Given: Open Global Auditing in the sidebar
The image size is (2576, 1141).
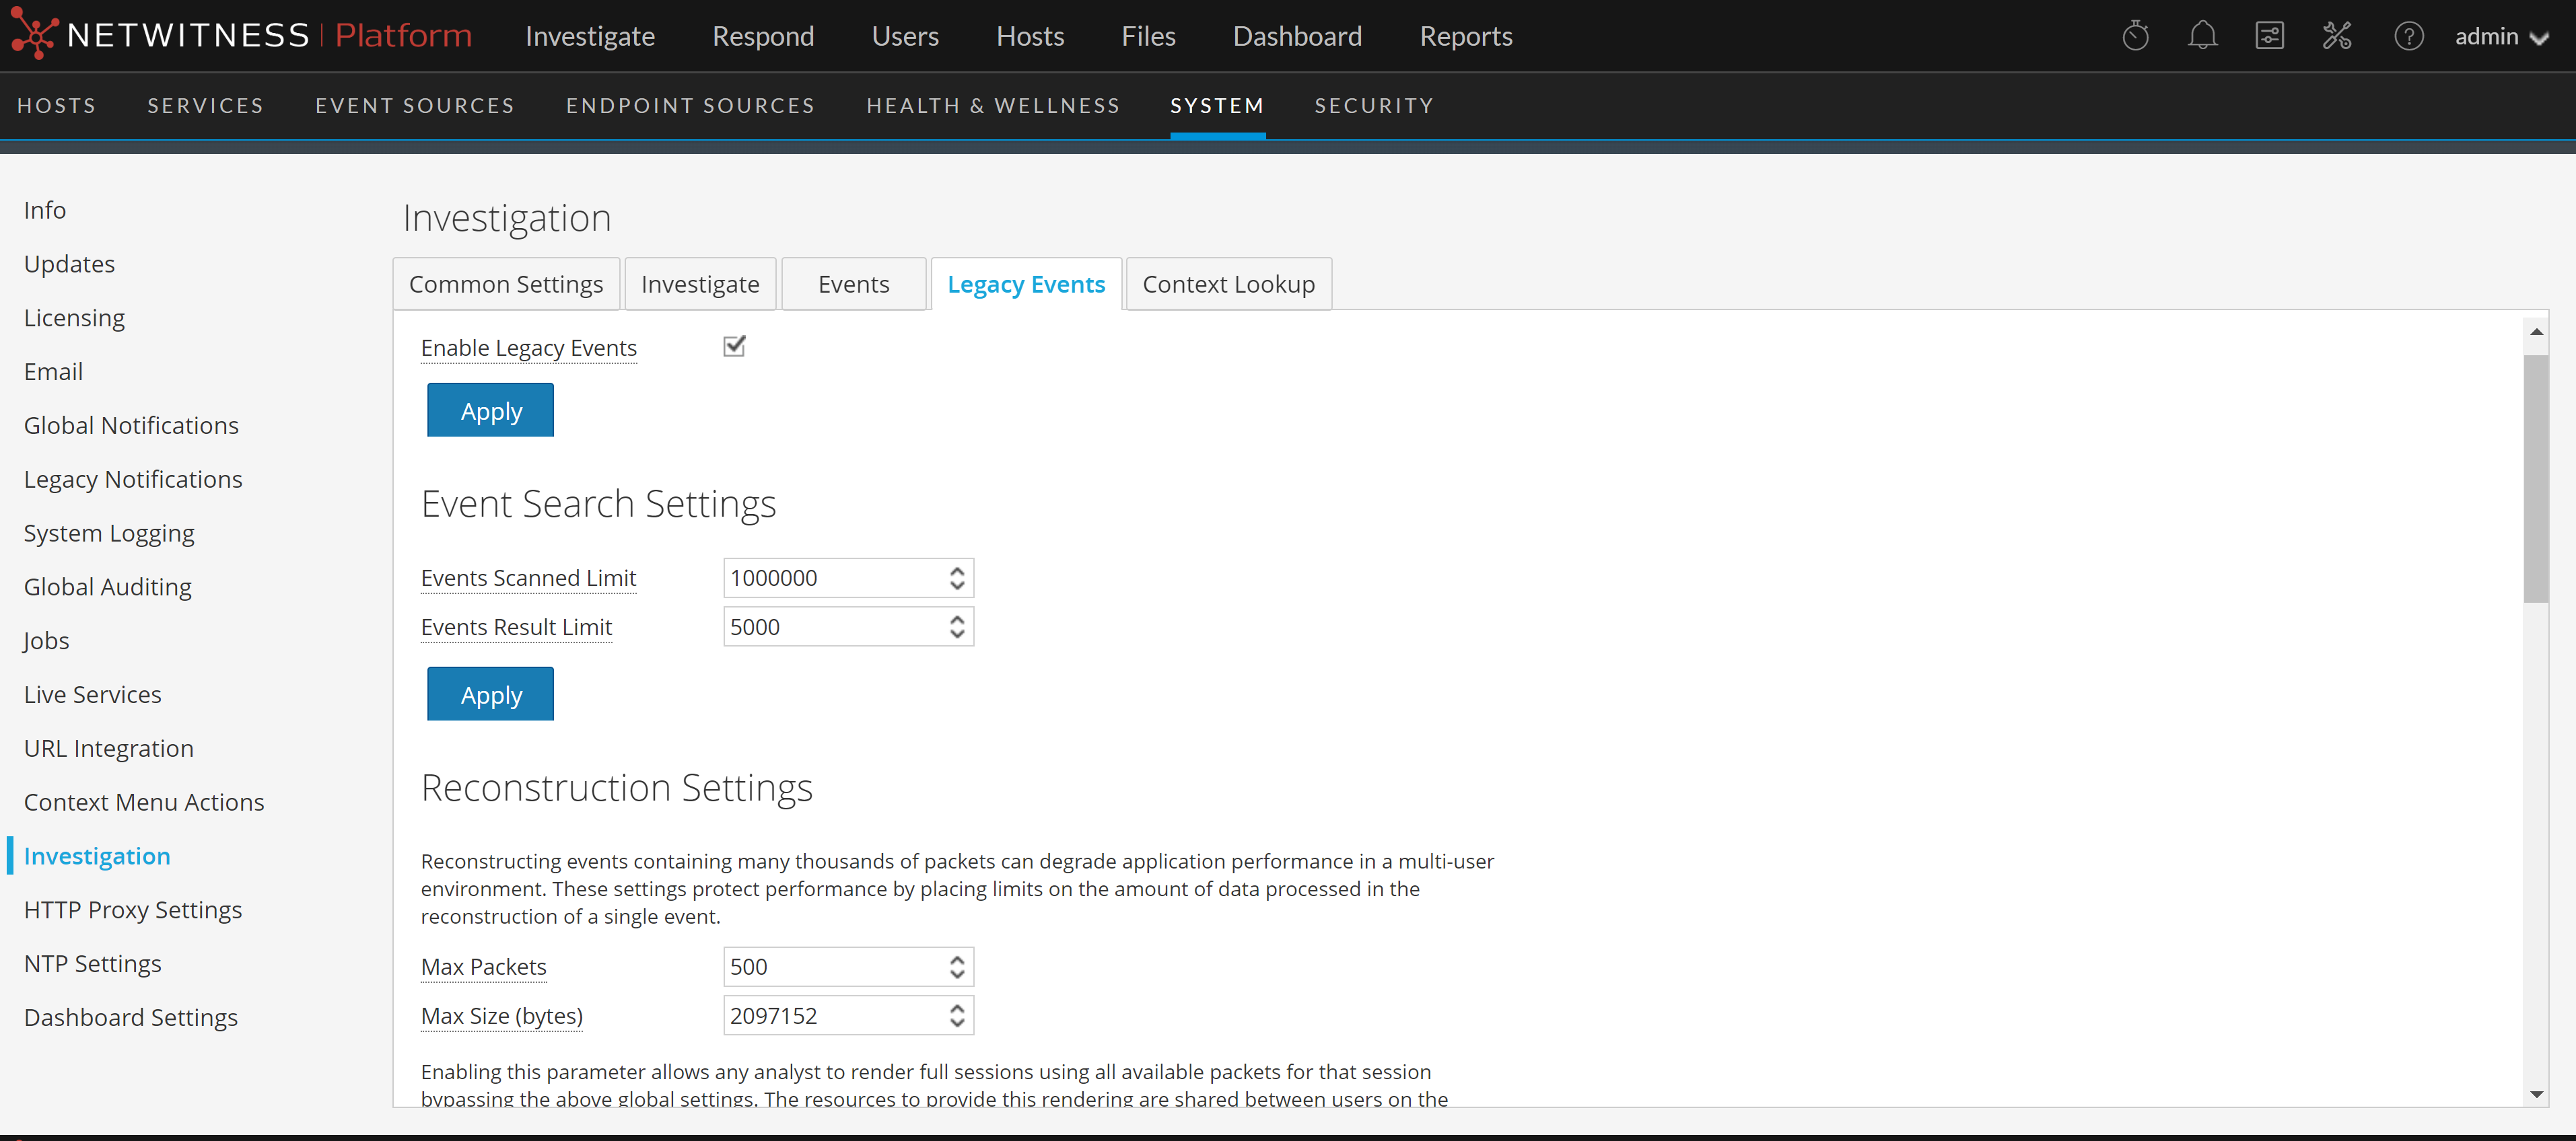Looking at the screenshot, I should [107, 587].
